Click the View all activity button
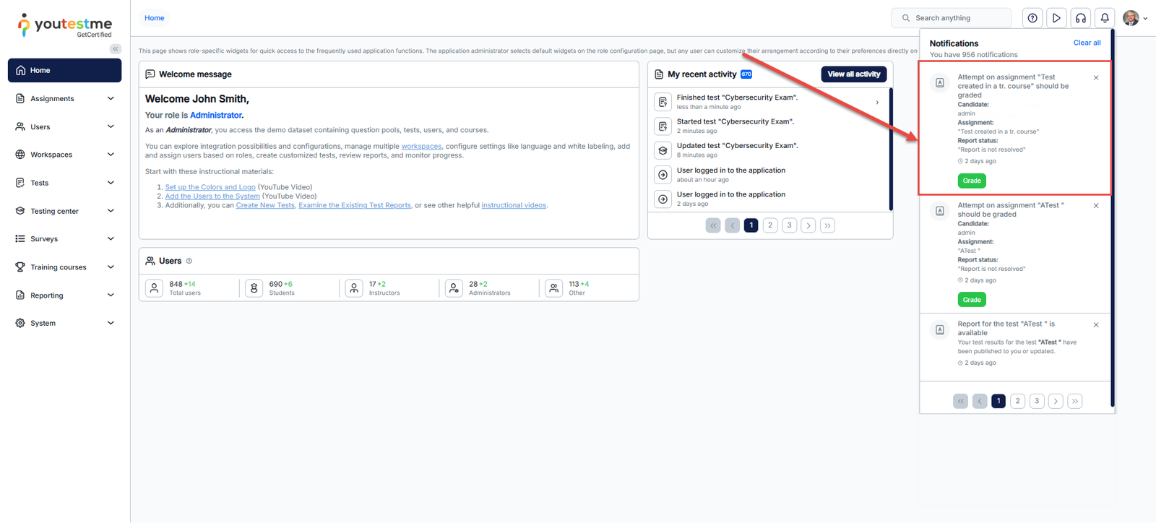This screenshot has height=523, width=1156. 854,74
